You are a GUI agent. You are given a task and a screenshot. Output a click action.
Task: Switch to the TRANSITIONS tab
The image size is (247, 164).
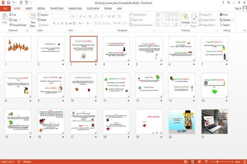(x=57, y=9)
